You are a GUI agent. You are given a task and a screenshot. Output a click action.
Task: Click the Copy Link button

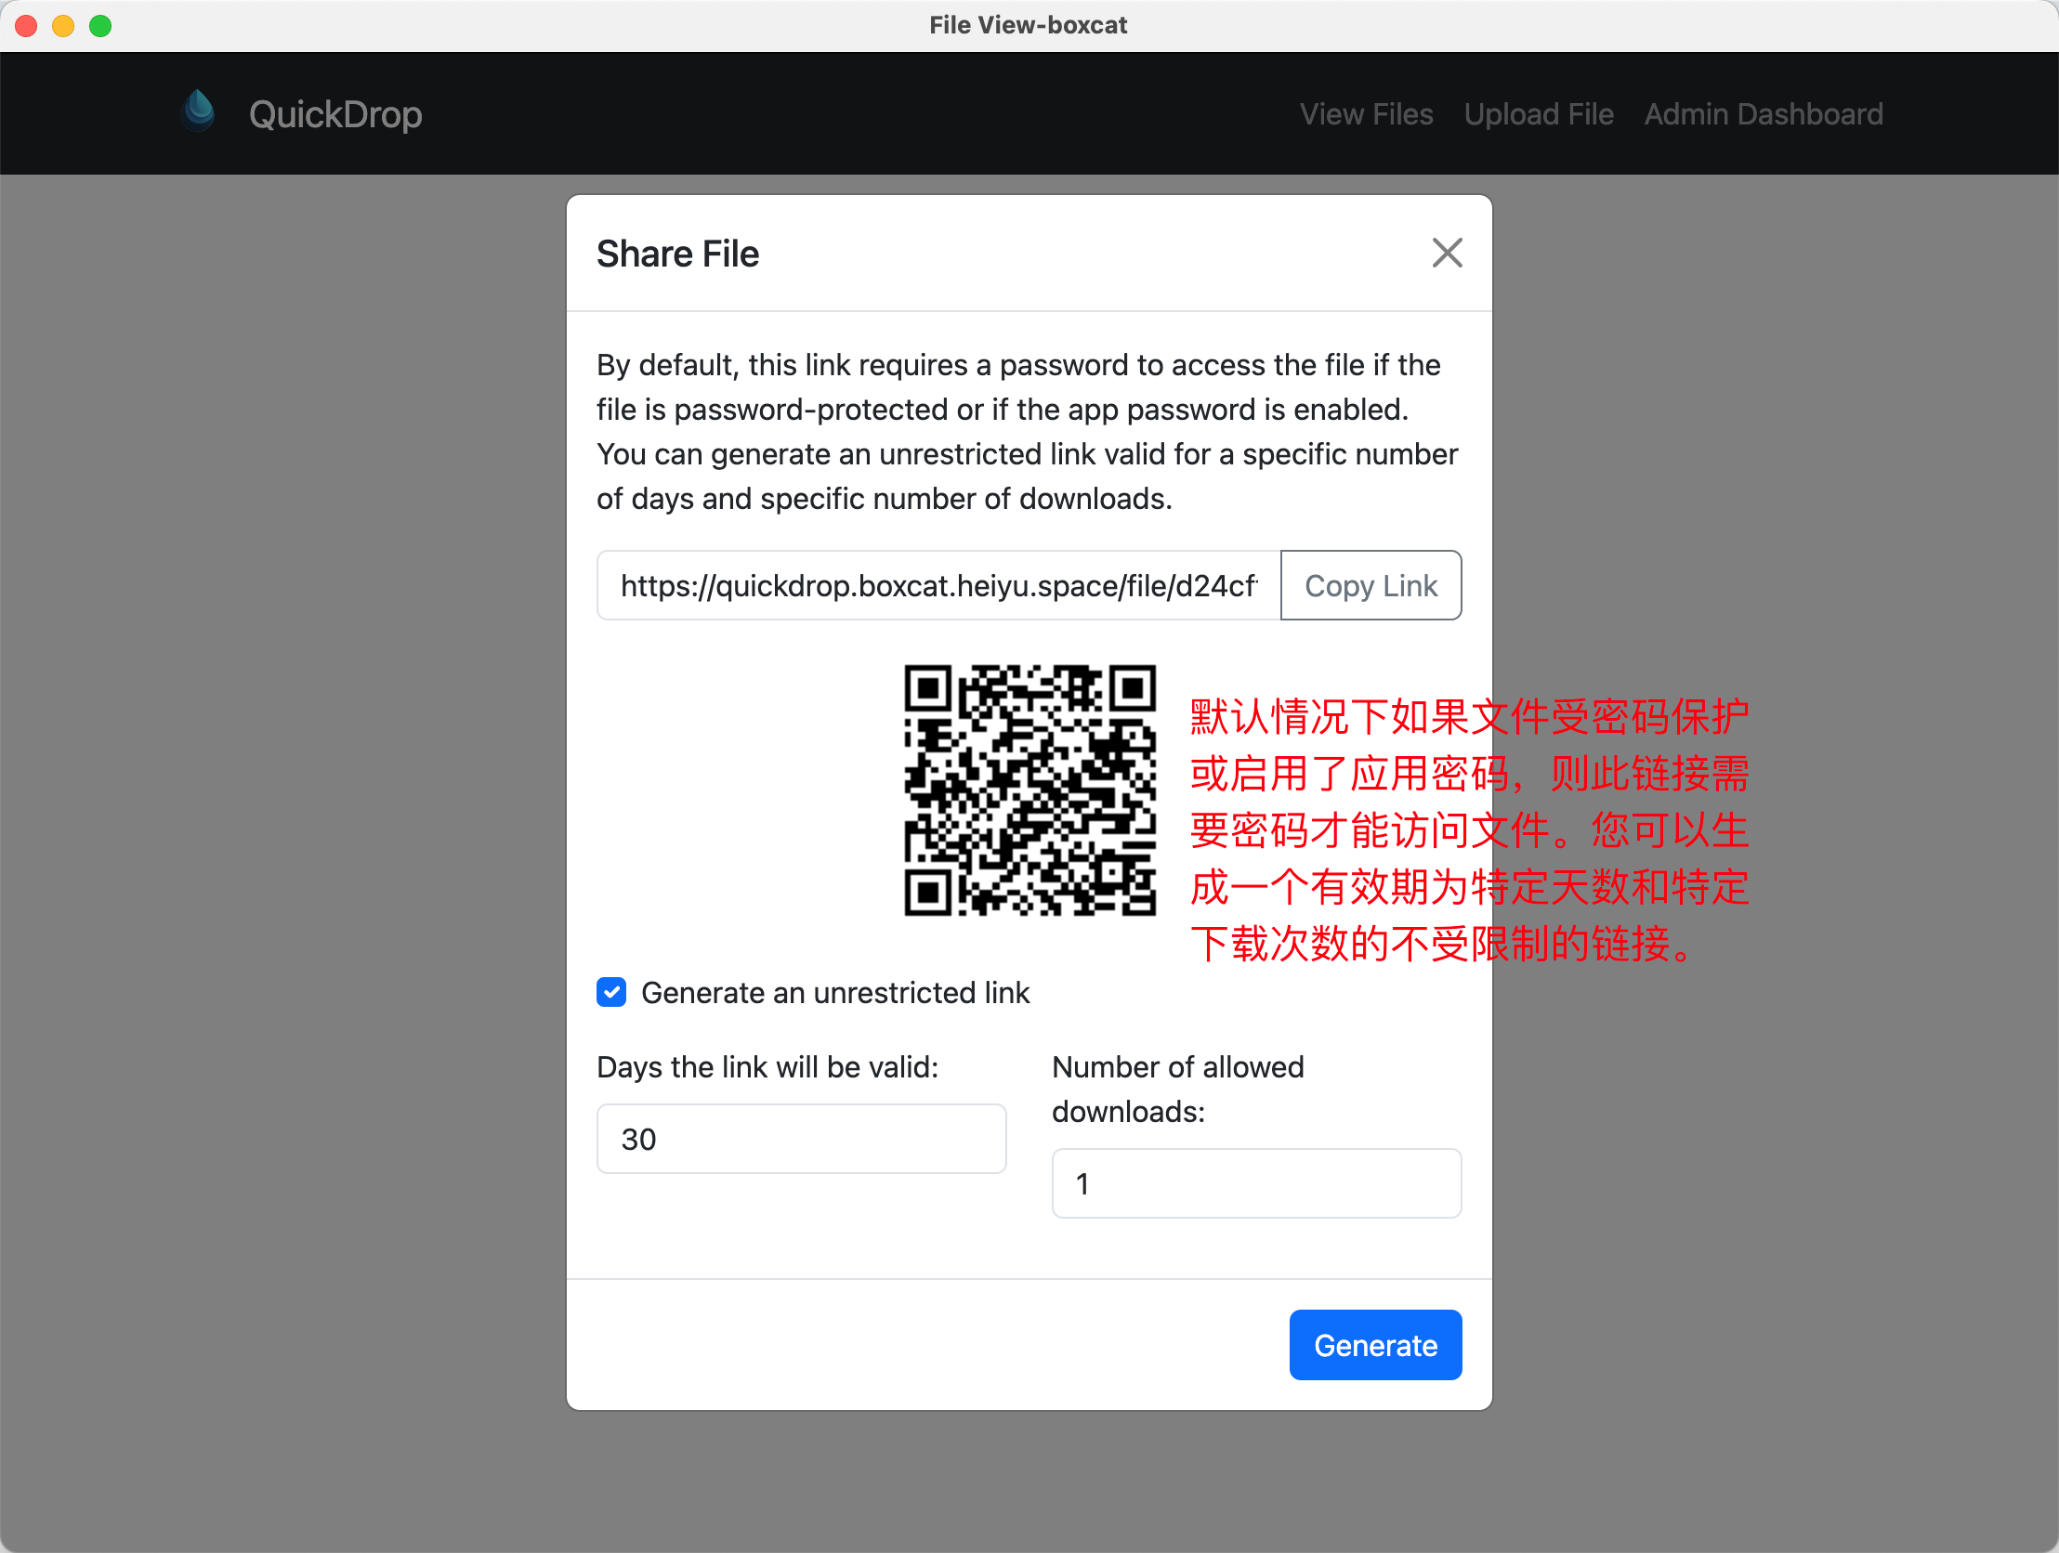point(1370,585)
